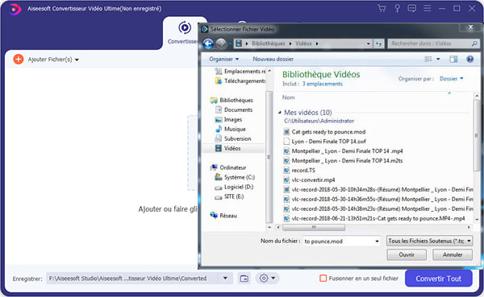
Task: Click the 3 emplacements link
Action: [x=322, y=84]
